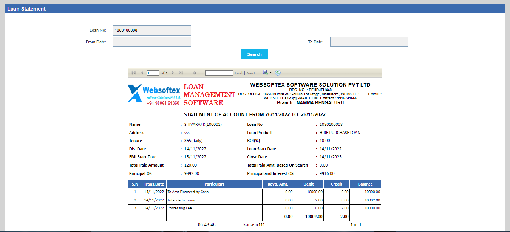Viewport: 510px width, 232px height.
Task: Click loan number 1080100008 in report details
Action: point(331,124)
